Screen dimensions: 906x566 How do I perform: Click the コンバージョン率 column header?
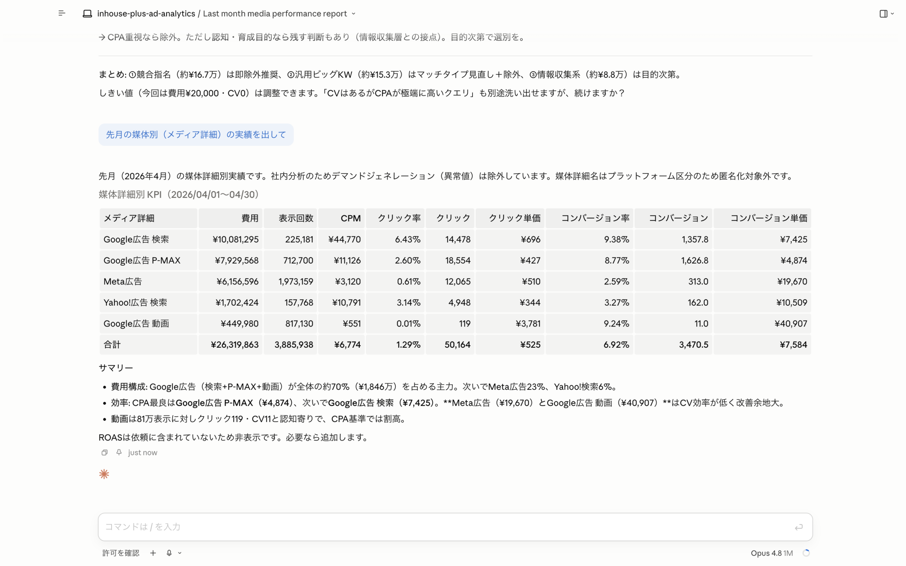589,218
